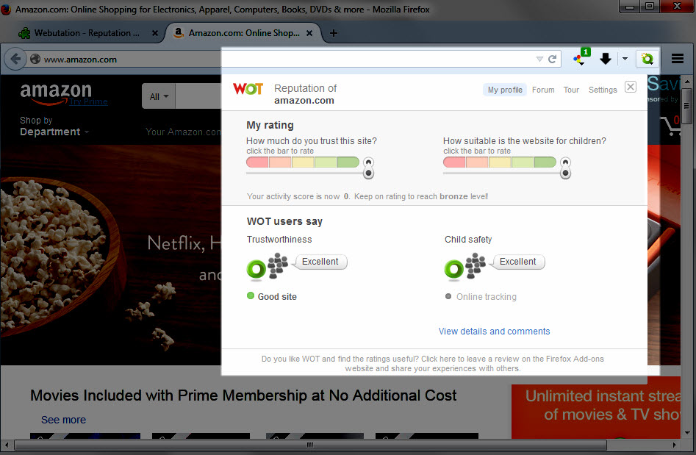Close the WOT reputation popup

click(631, 87)
